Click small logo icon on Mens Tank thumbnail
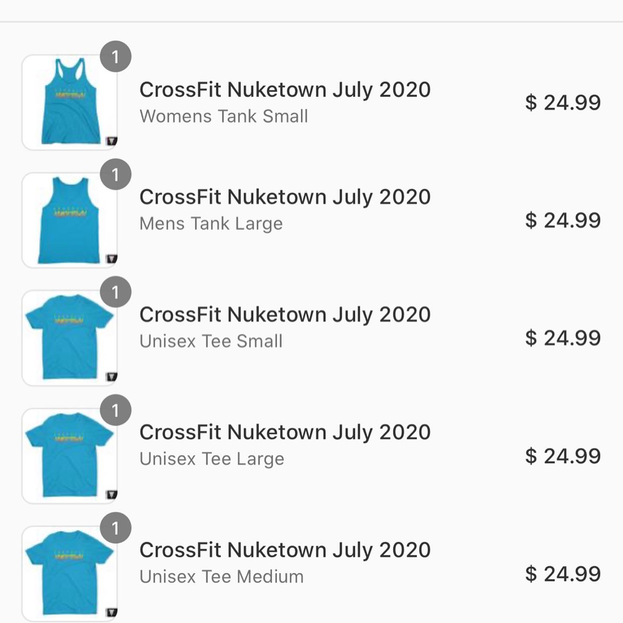The height and width of the screenshot is (623, 623). click(112, 259)
